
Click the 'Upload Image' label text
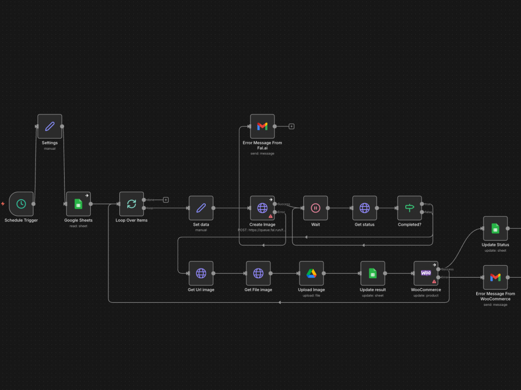(312, 290)
